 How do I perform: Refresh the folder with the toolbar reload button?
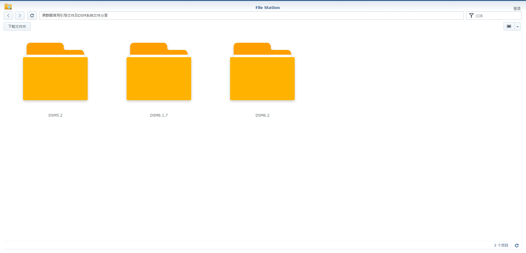[32, 16]
